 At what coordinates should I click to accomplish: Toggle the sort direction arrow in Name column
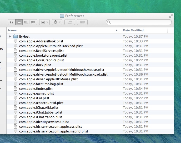tap(117, 30)
